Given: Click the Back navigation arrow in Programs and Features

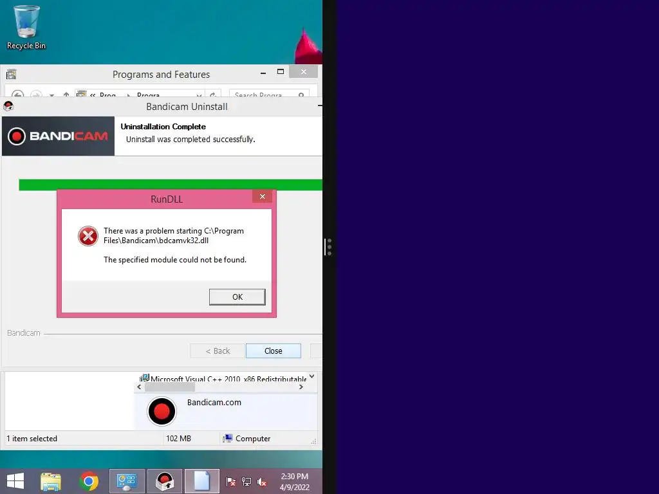Looking at the screenshot, I should coord(17,95).
